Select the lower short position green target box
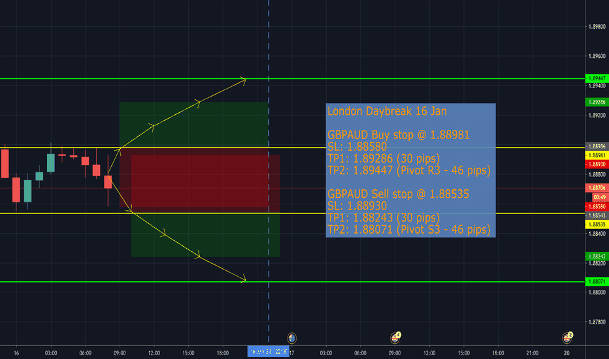 click(x=205, y=235)
